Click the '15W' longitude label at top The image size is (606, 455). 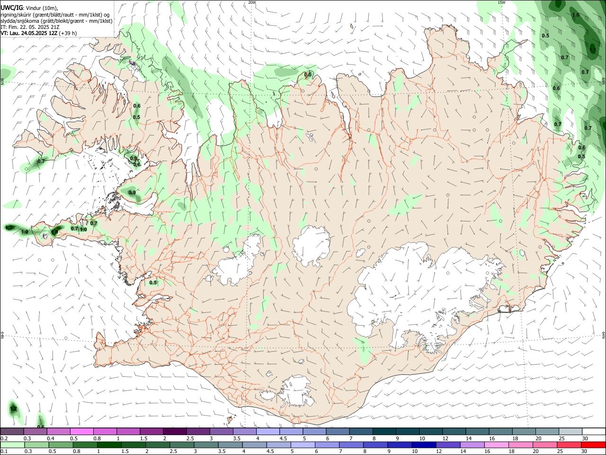501,2
